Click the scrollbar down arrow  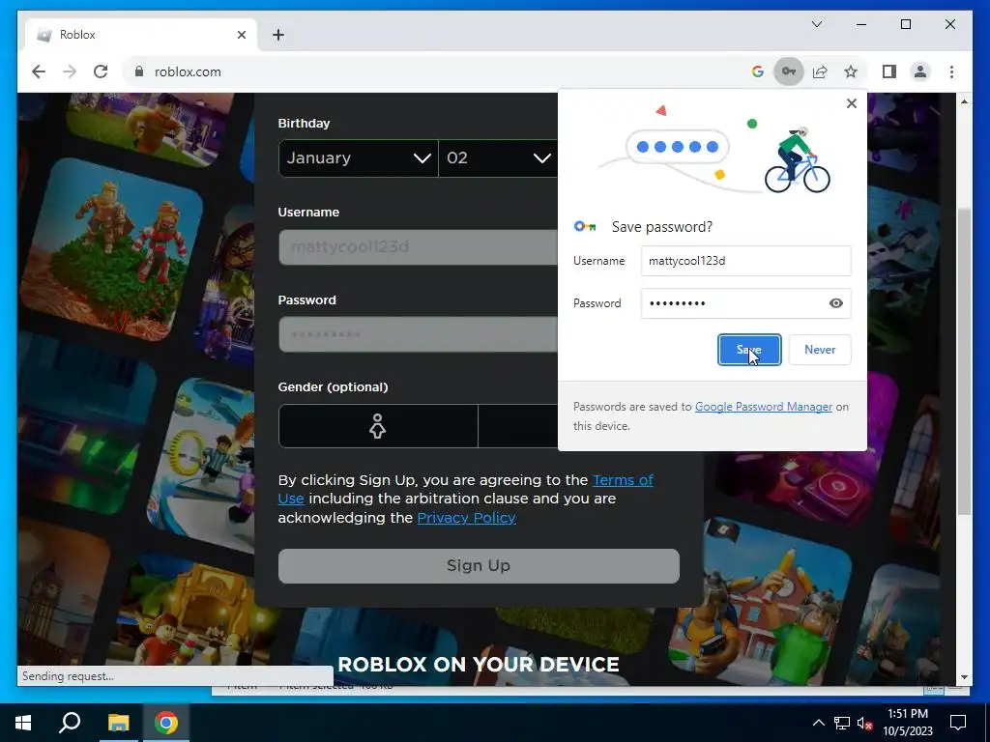click(x=964, y=677)
